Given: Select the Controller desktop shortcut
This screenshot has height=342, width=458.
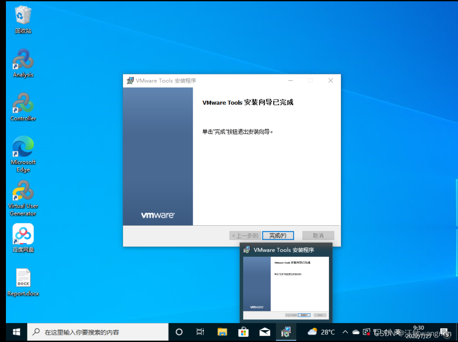Looking at the screenshot, I should (23, 107).
